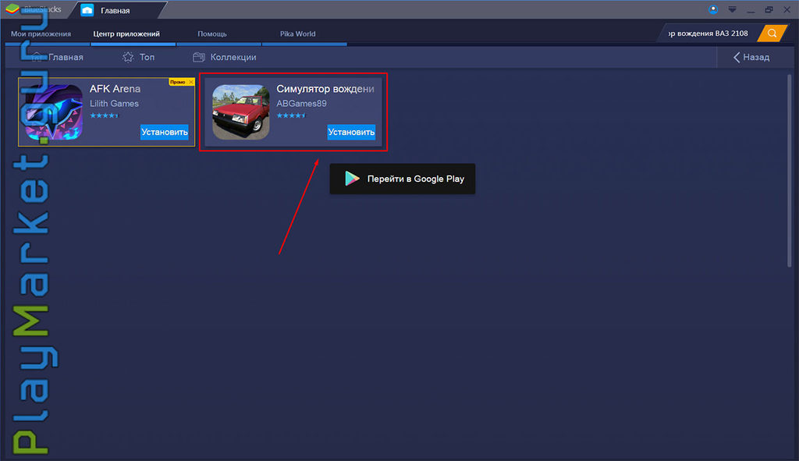Click the Коллекции folder icon

pyautogui.click(x=199, y=57)
